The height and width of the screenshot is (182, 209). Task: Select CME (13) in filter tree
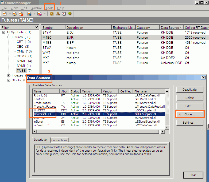click(x=24, y=51)
